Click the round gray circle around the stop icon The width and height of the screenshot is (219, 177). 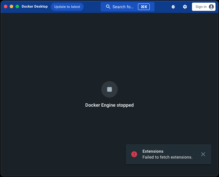click(x=104, y=86)
